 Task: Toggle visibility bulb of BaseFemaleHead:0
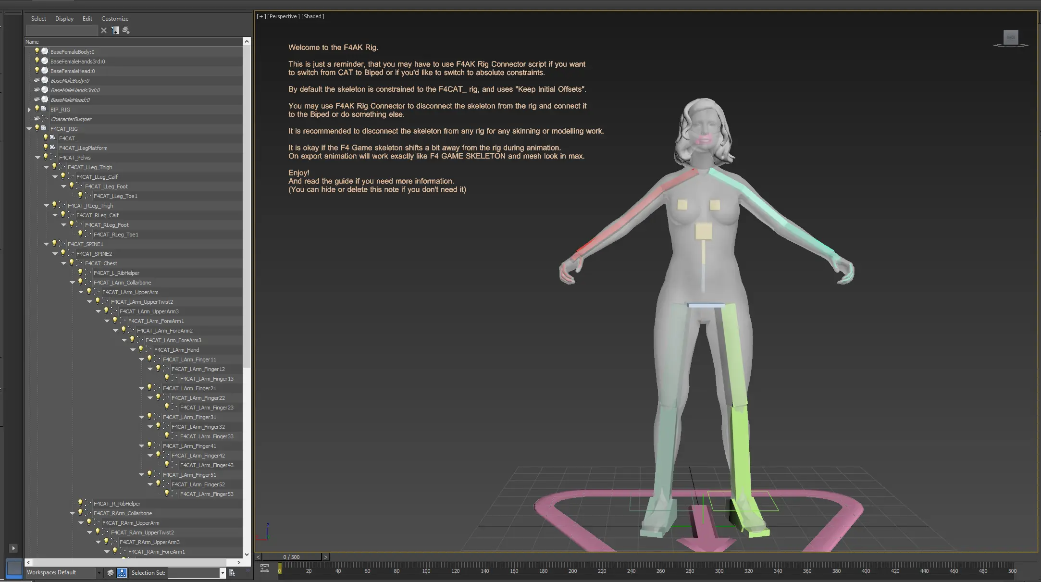(x=37, y=71)
